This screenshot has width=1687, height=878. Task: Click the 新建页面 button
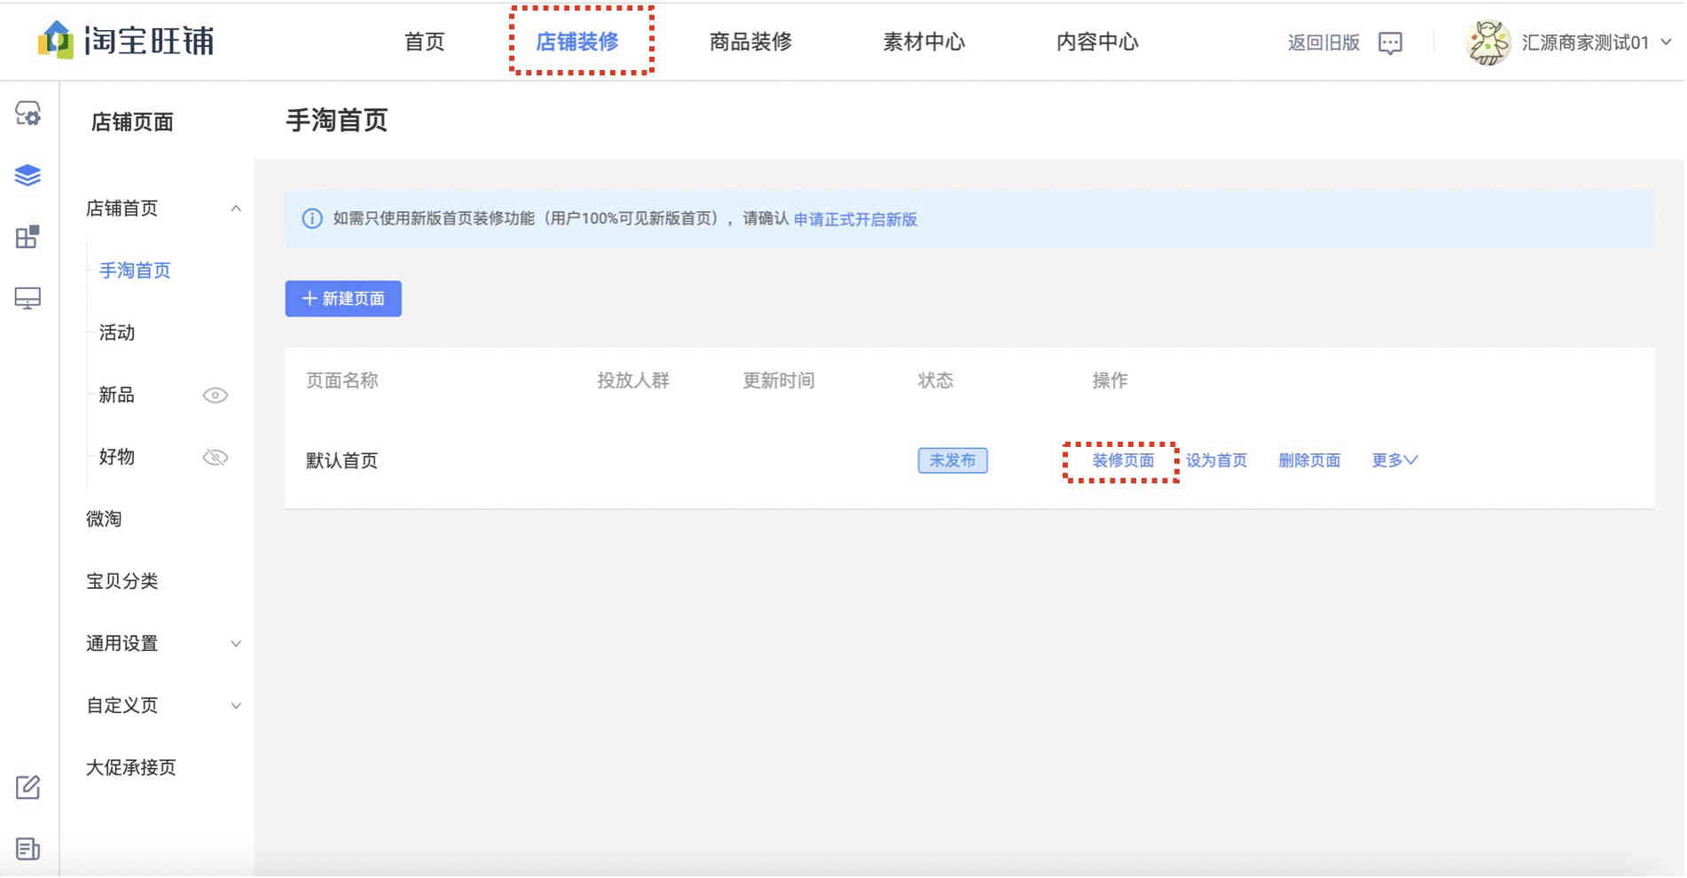pos(343,299)
